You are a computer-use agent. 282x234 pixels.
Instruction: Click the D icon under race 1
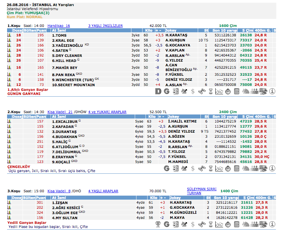tap(158, 91)
